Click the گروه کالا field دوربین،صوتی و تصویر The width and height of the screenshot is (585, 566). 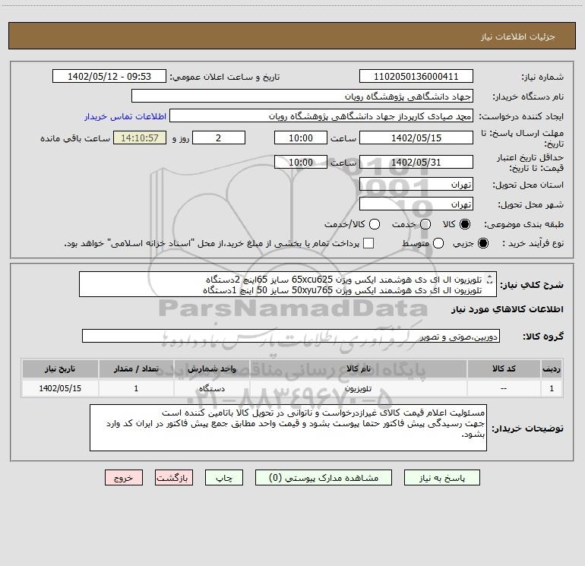point(291,336)
